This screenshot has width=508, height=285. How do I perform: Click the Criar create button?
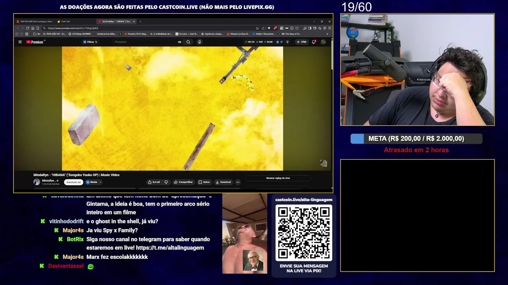coord(302,42)
